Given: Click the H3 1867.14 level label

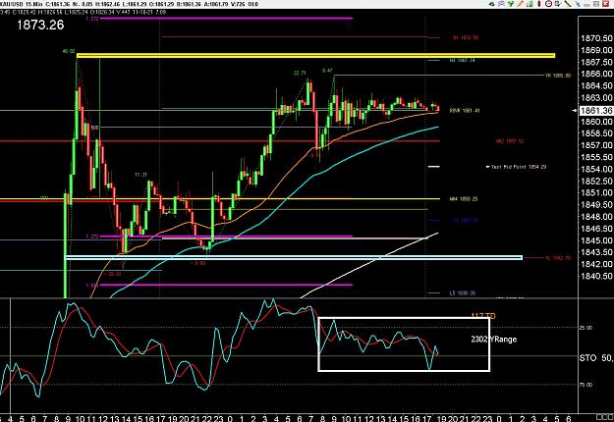Looking at the screenshot, I should point(463,61).
